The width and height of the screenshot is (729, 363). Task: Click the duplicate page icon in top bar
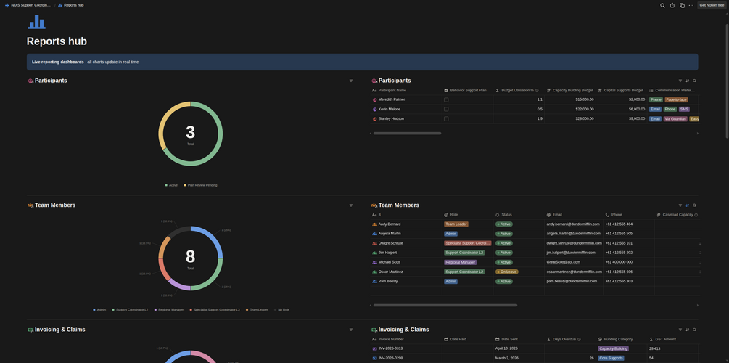click(682, 5)
